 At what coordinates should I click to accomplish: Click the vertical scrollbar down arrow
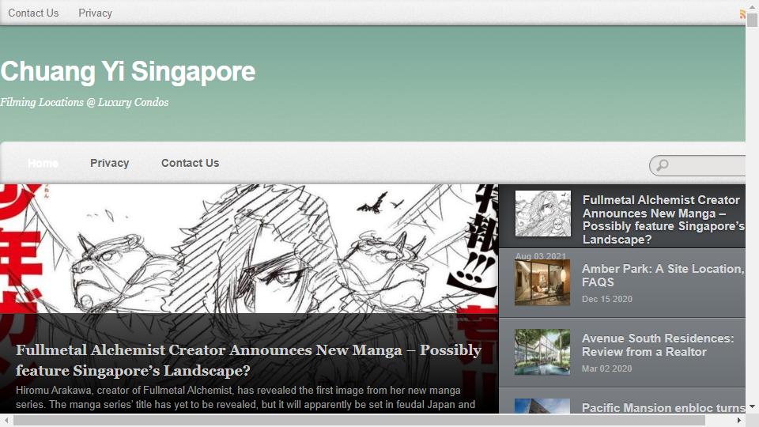(x=752, y=406)
